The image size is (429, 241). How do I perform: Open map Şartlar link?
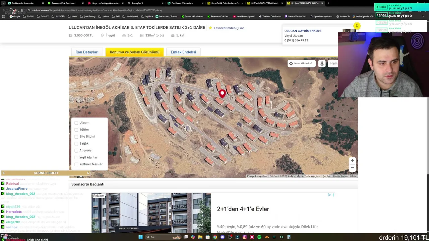click(326, 176)
